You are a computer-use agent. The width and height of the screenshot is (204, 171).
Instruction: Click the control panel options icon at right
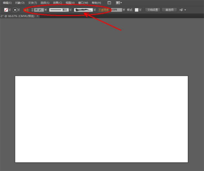183,10
